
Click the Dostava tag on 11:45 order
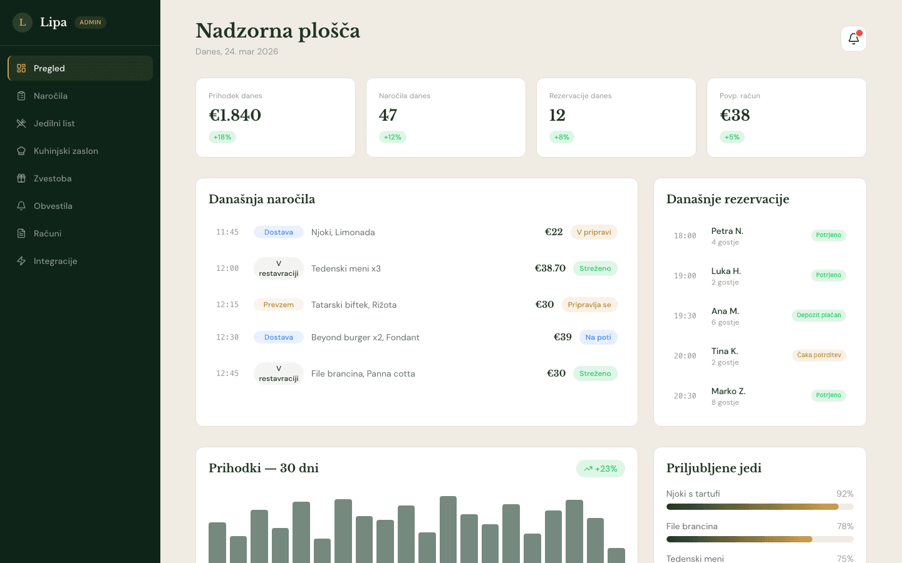pyautogui.click(x=279, y=232)
